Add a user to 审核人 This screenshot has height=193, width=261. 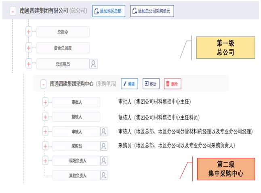pyautogui.click(x=104, y=131)
